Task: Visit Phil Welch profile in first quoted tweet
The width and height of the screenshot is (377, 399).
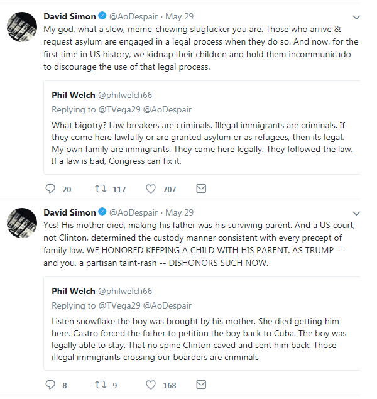Action: coord(74,95)
